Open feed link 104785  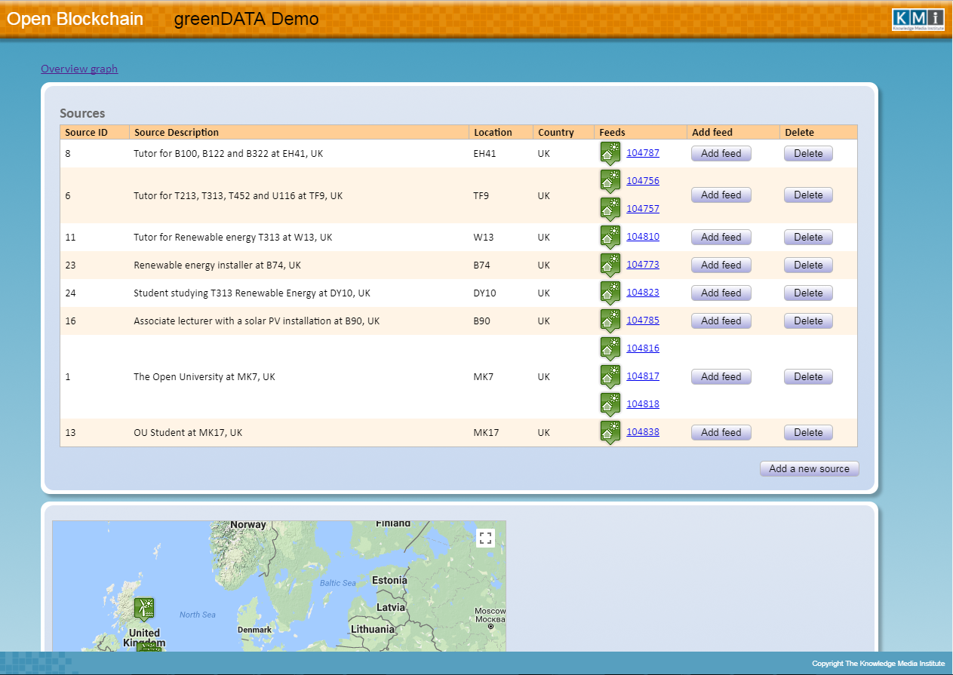643,321
